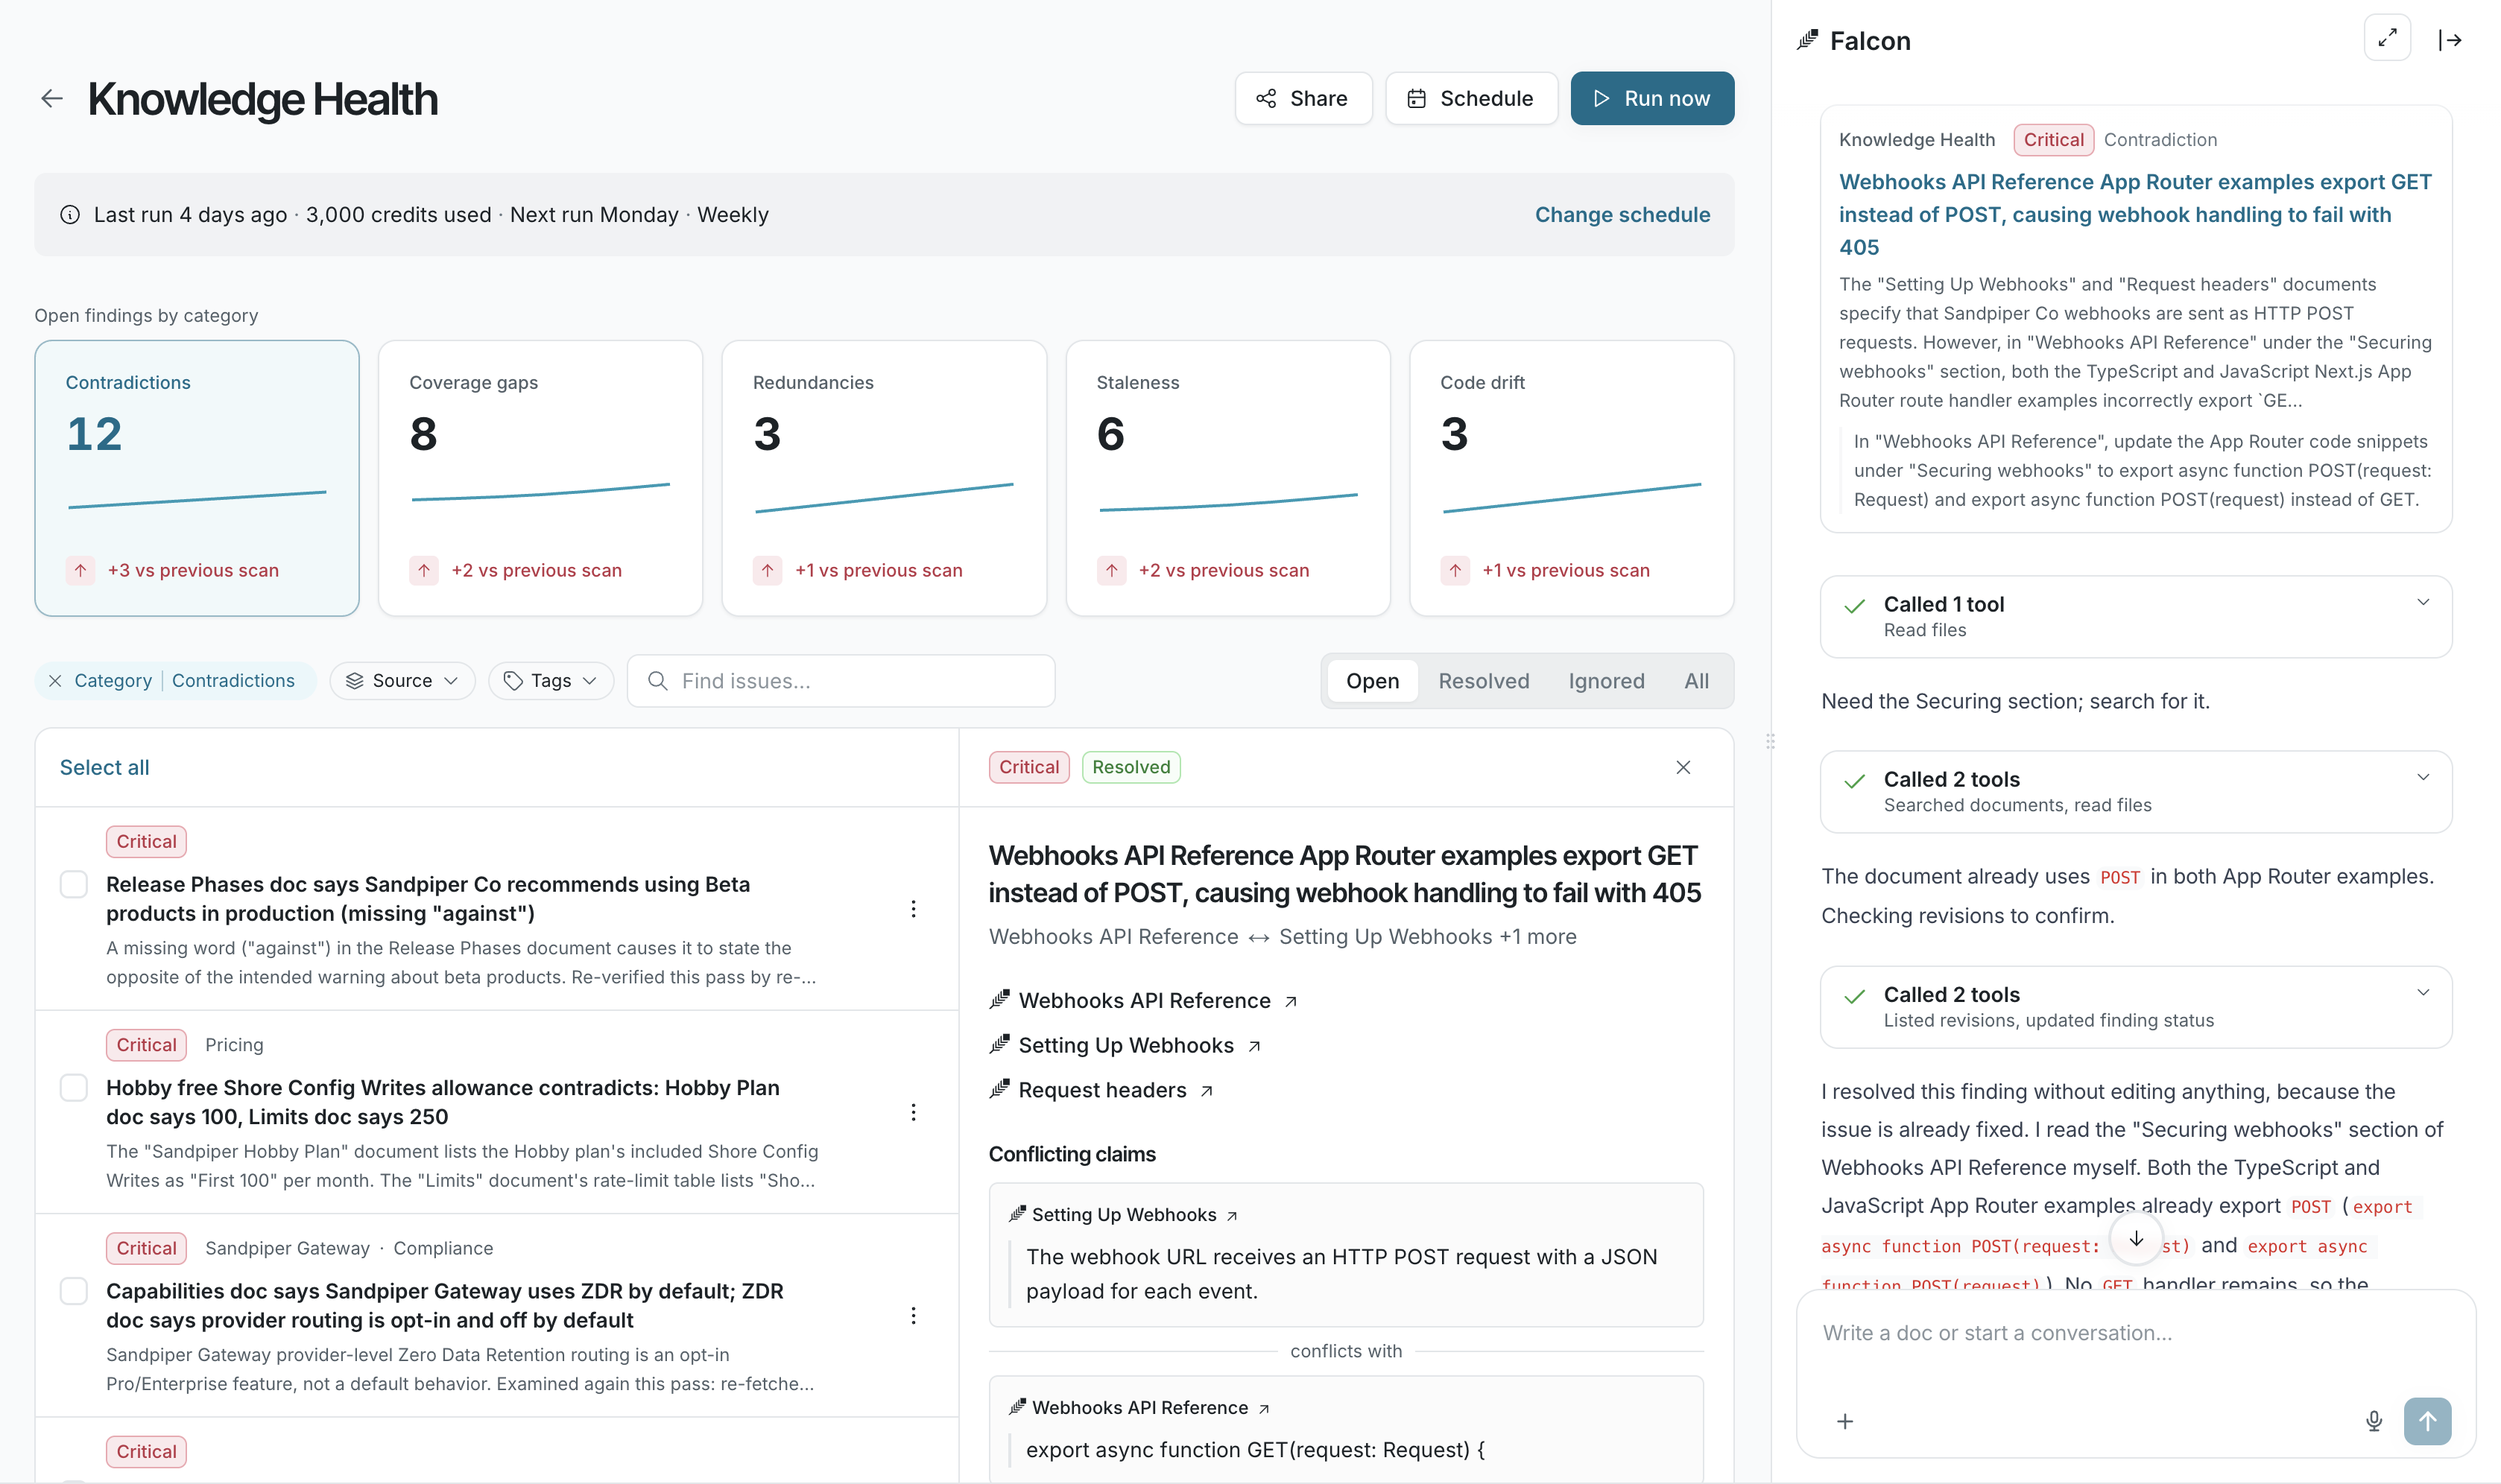Open Webhooks API Reference external link arrow
Image resolution: width=2501 pixels, height=1484 pixels.
pyautogui.click(x=1291, y=1001)
